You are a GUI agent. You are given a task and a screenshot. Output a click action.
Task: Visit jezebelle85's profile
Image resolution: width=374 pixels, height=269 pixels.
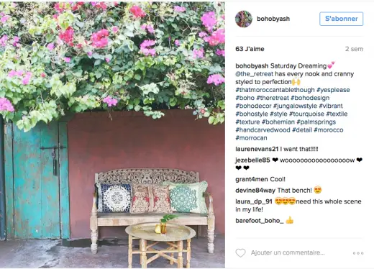252,160
